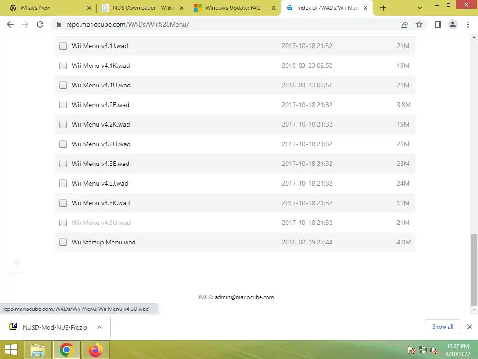Viewport: 478px width, 359px height.
Task: Reload the current page
Action: (40, 24)
